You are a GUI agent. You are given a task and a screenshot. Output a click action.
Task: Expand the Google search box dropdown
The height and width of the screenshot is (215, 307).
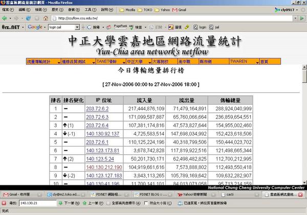78,27
